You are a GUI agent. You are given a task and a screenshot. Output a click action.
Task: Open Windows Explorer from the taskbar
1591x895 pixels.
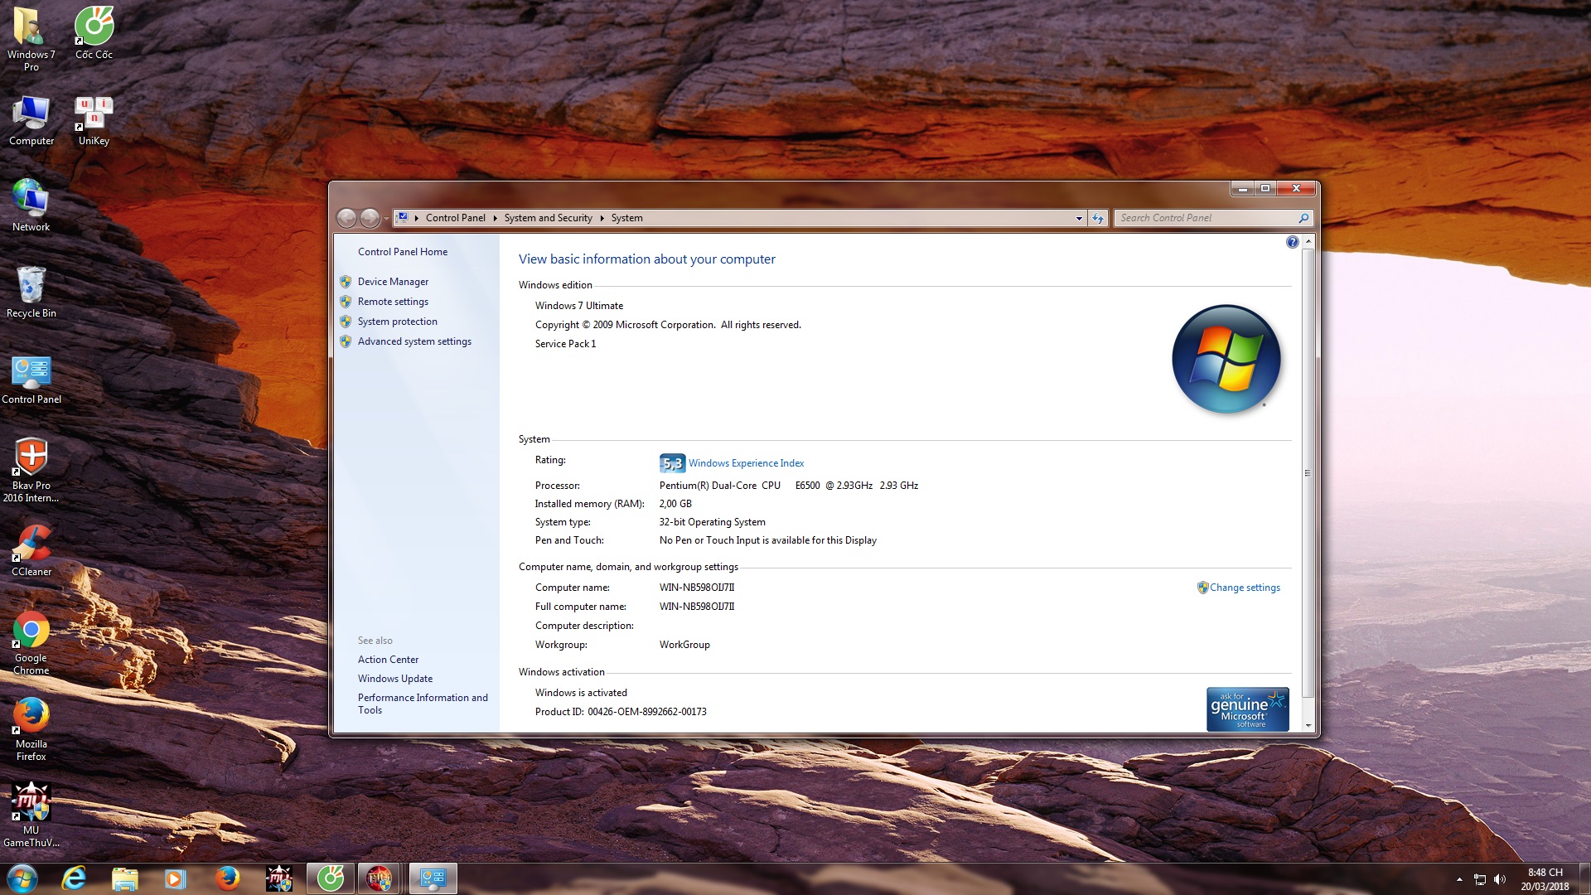tap(124, 878)
